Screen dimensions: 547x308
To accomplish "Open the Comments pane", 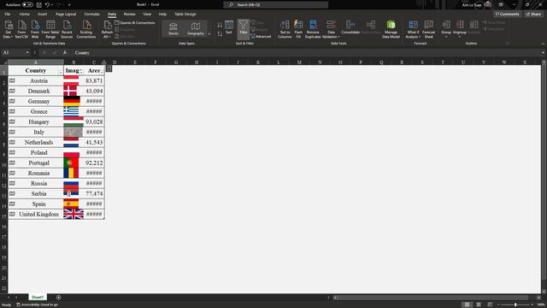I will pos(507,15).
